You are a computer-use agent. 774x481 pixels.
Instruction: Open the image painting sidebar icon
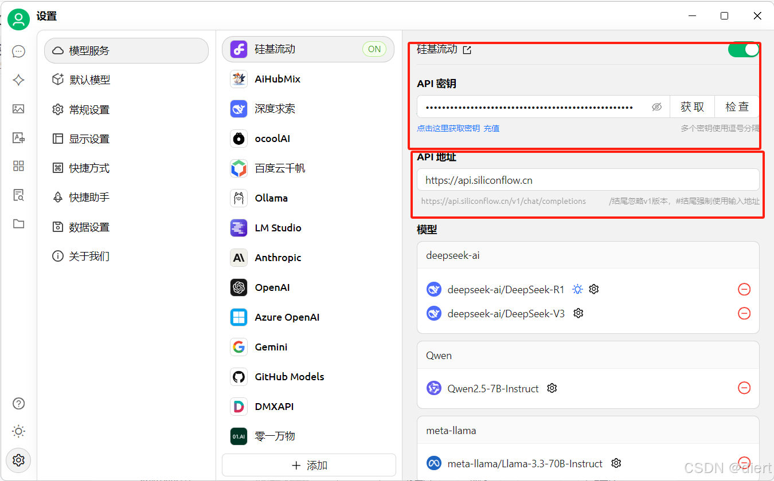[x=18, y=109]
